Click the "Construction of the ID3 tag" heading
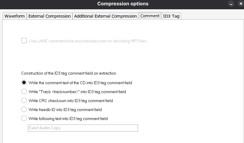Image resolution: width=244 pixels, height=143 pixels. 69,73
